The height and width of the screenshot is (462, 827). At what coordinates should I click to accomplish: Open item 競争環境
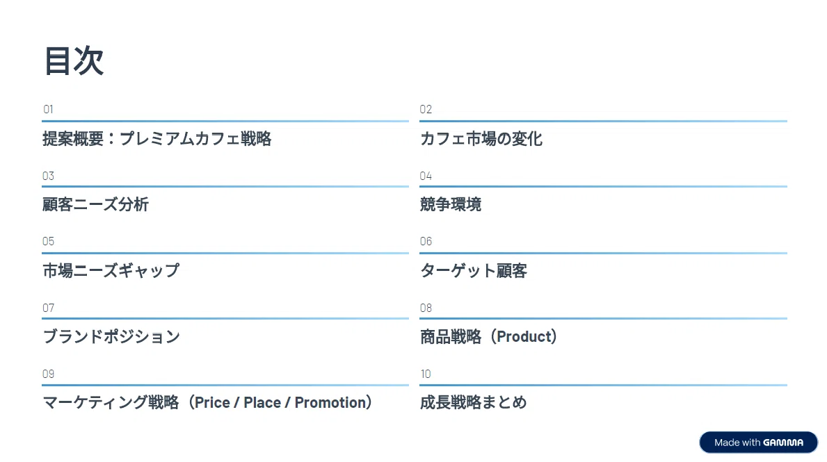(x=451, y=204)
